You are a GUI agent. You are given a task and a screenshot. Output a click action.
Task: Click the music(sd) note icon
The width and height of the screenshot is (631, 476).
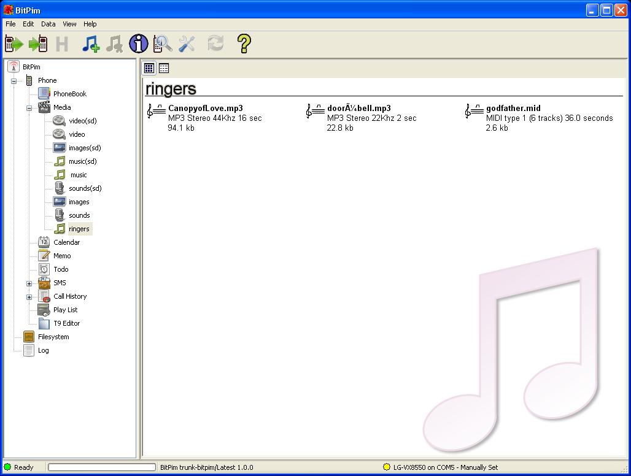[x=60, y=161]
